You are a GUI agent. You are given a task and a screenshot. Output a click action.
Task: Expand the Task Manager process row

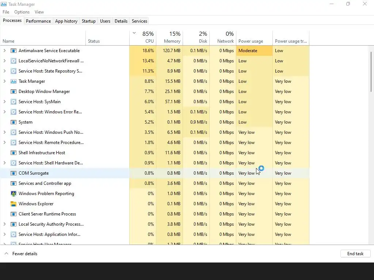pos(4,81)
